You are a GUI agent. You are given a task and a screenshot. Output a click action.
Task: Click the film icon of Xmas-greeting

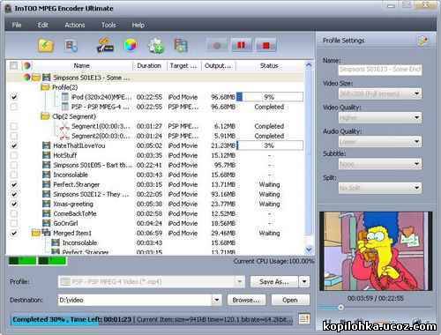[46, 204]
